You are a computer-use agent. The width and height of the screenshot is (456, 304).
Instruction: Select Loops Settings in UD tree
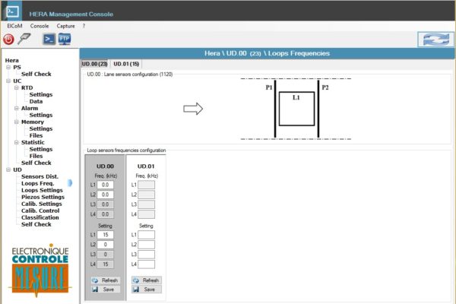[42, 190]
